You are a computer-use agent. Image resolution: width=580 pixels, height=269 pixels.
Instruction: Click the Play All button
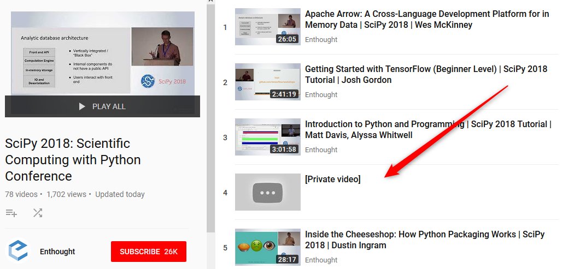coord(102,106)
